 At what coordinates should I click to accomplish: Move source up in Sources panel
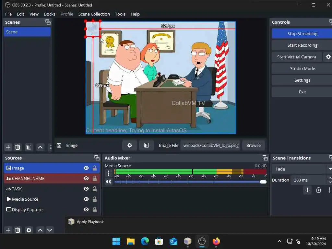(x=40, y=230)
